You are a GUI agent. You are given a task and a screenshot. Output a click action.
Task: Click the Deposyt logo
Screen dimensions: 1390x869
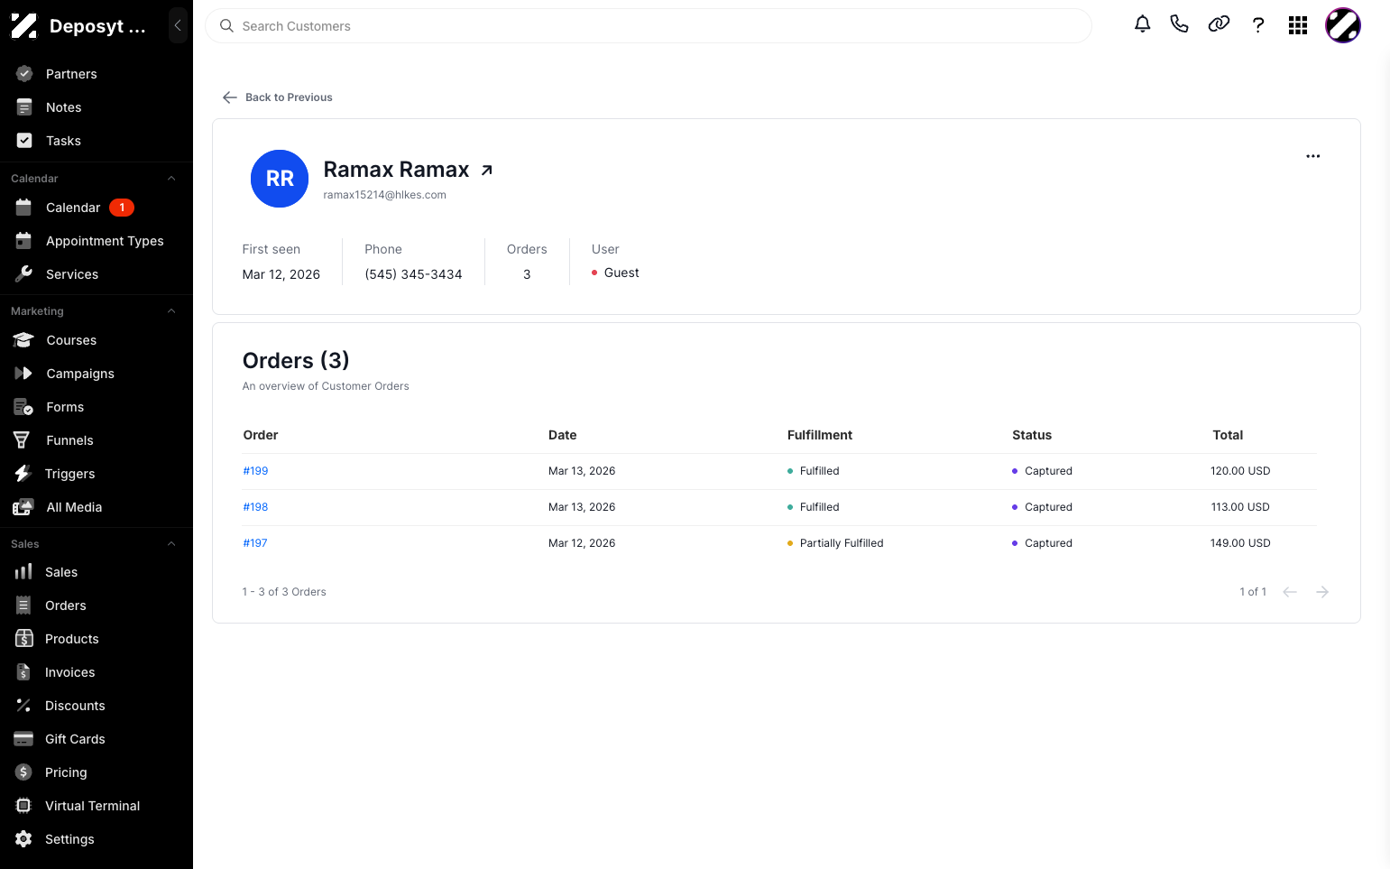[x=23, y=26]
